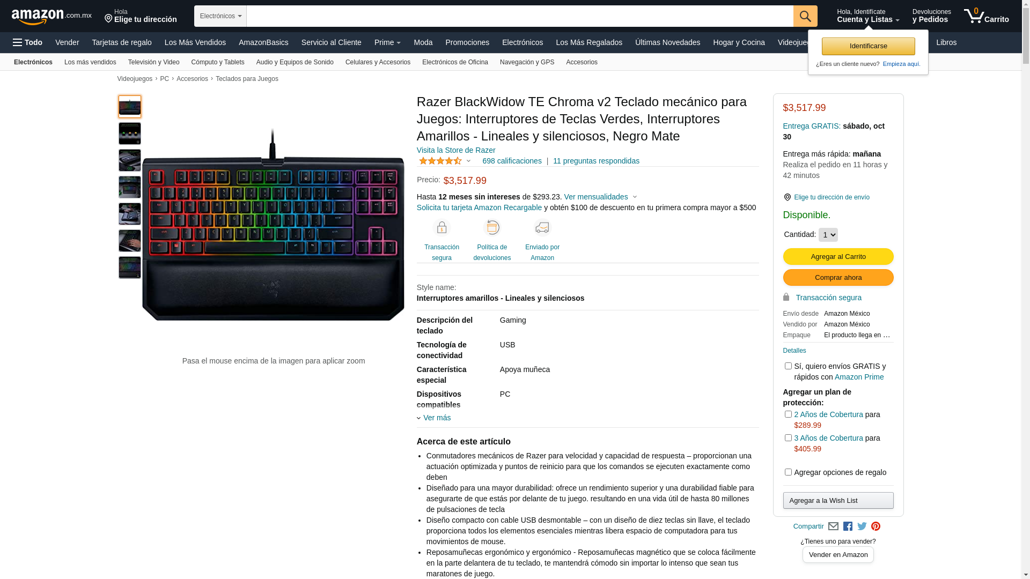Expand Ver mensualidades payment options

(600, 197)
